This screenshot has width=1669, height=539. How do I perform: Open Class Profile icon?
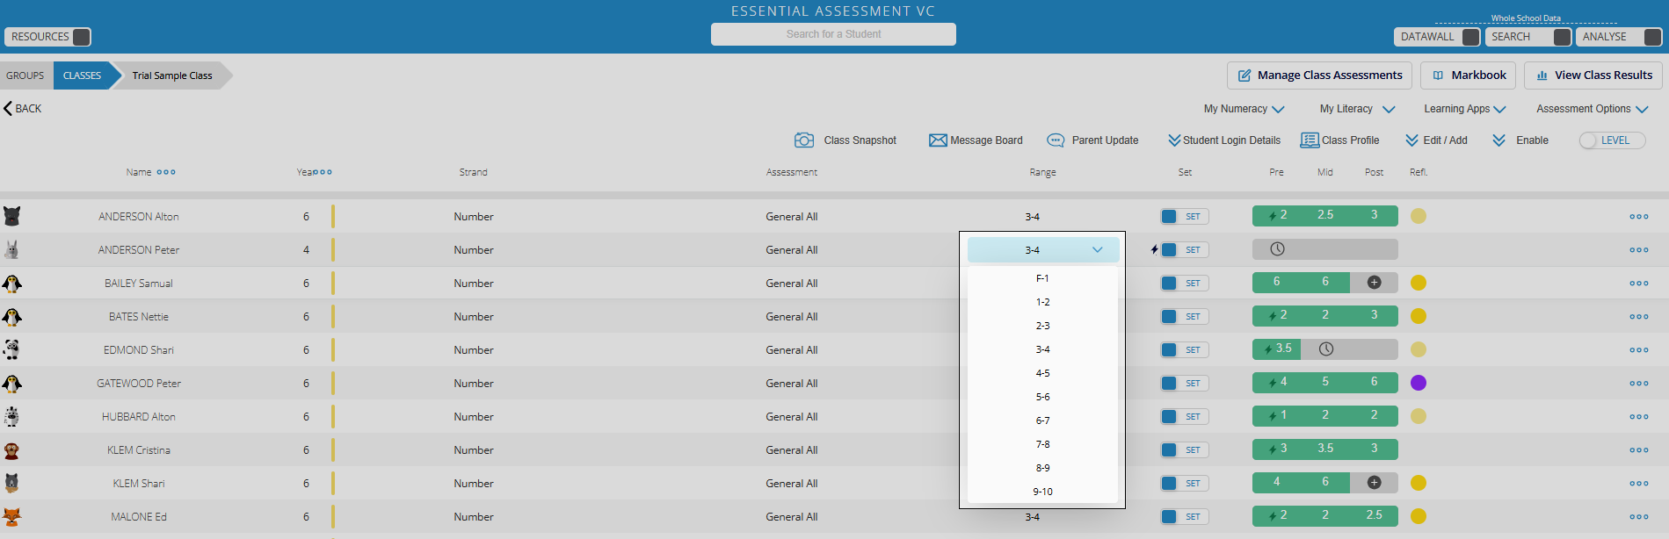pos(1310,140)
